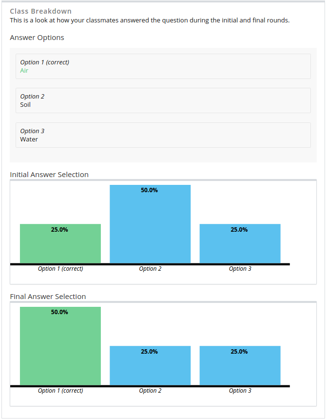
Task: Select the Option 2 Soil answer card
Action: coord(163,100)
